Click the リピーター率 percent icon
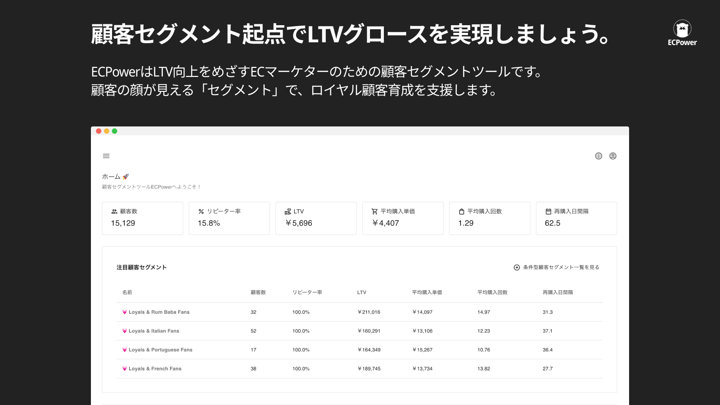This screenshot has height=405, width=720. pyautogui.click(x=201, y=211)
